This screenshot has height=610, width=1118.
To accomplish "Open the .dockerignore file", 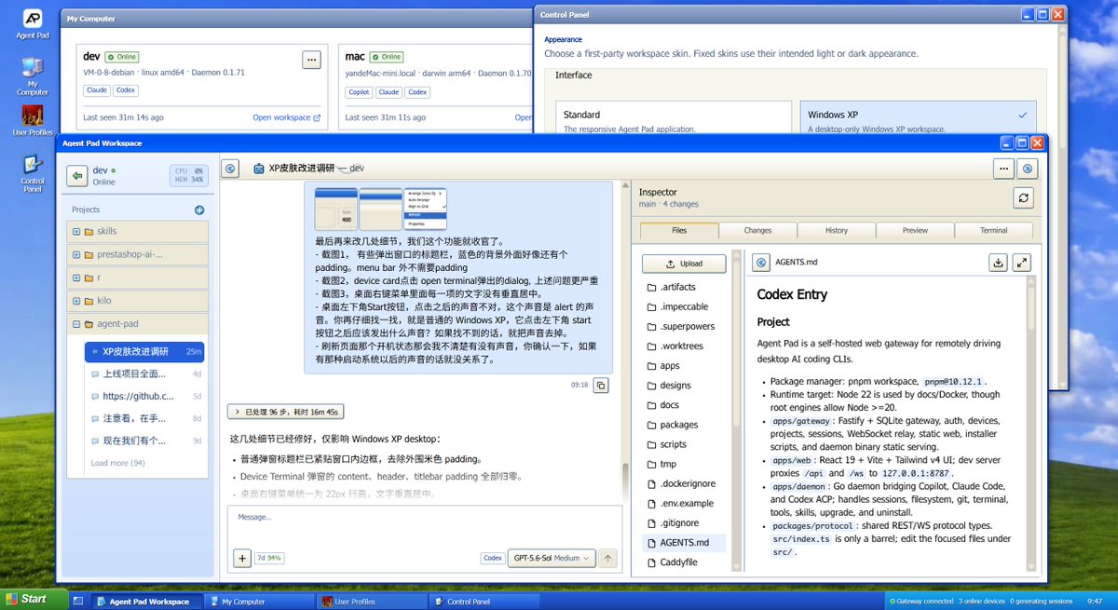I will pyautogui.click(x=685, y=483).
